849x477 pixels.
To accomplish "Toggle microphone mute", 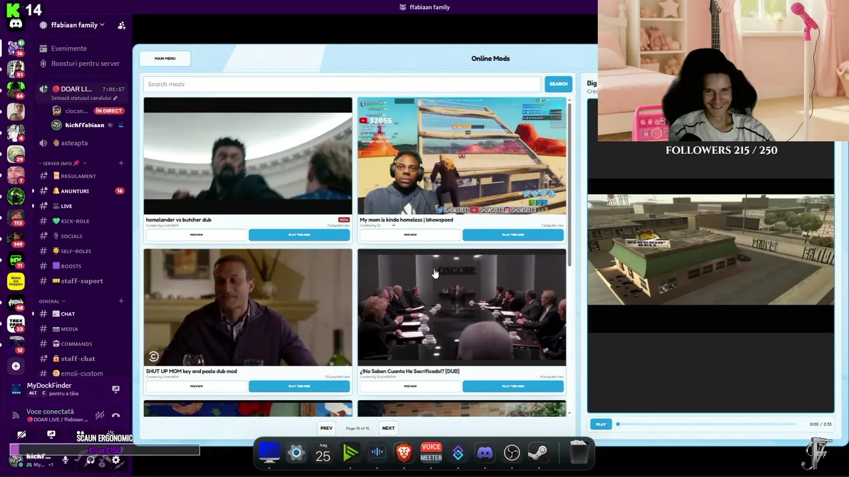I will click(x=65, y=459).
